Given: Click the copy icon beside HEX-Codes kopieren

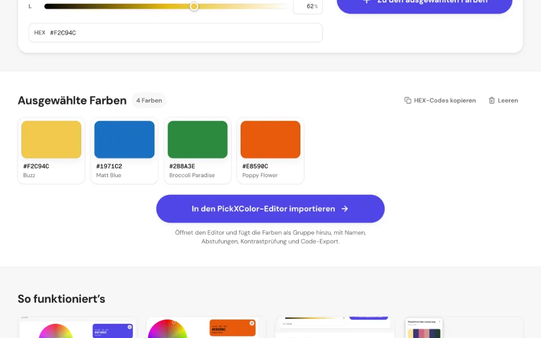Looking at the screenshot, I should tap(407, 100).
